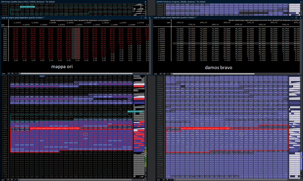Click column header 3000,00 in right map
303x181 pixels.
(x=251, y=22)
